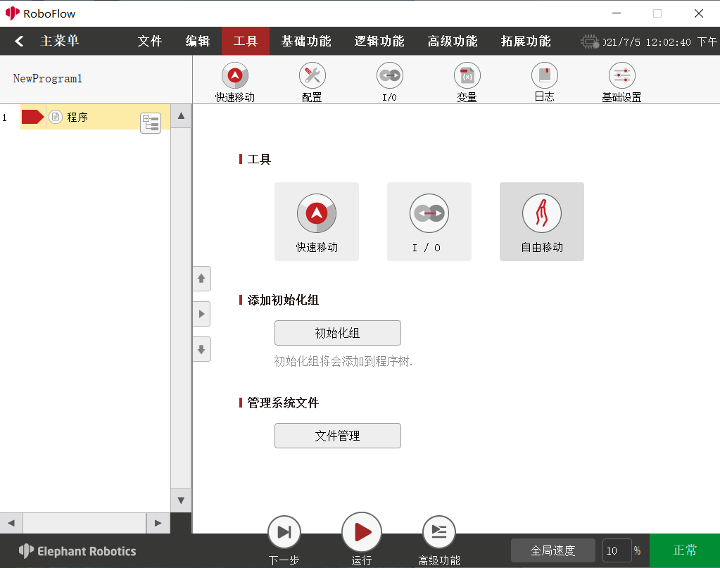The height and width of the screenshot is (568, 720).
Task: Select the 程序 row in program tree
Action: coord(96,117)
